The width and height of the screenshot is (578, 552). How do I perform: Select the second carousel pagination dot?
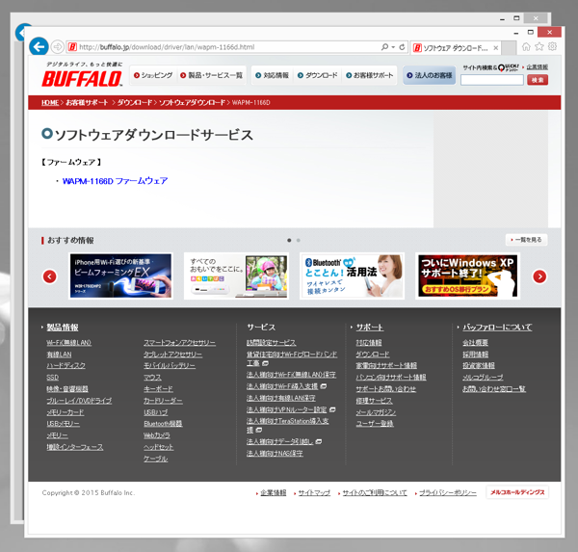tap(299, 241)
